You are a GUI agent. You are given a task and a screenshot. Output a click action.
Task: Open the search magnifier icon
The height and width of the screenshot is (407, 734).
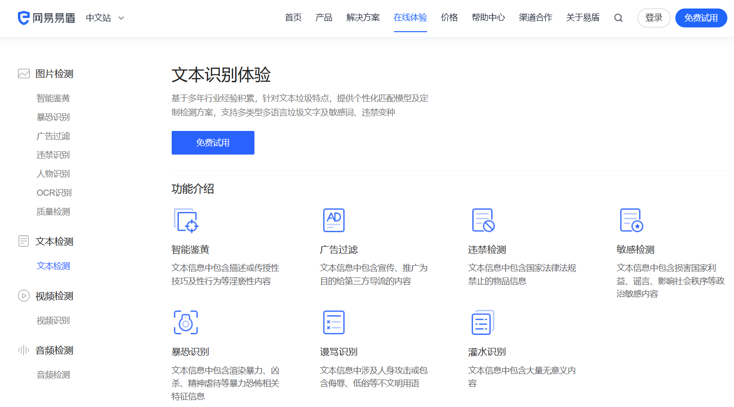click(618, 17)
